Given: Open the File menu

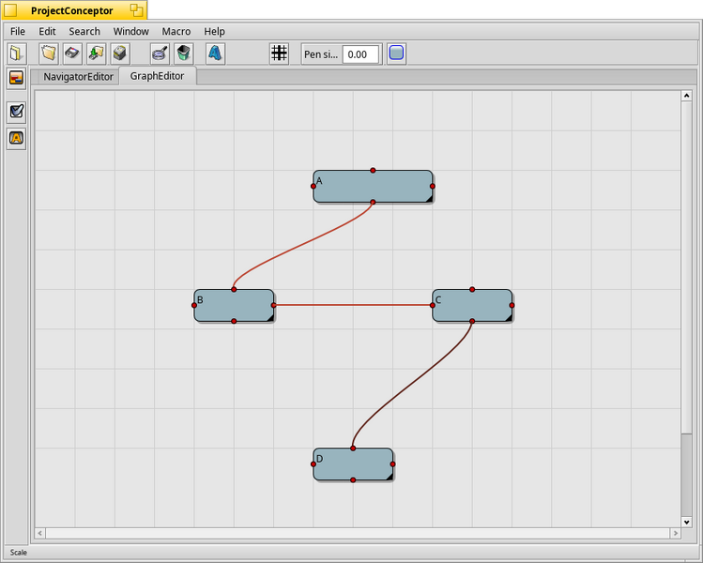Looking at the screenshot, I should (x=18, y=31).
